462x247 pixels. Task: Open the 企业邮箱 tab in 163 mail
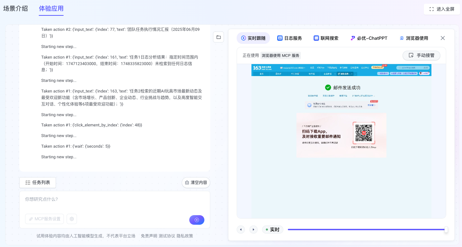click(327, 74)
